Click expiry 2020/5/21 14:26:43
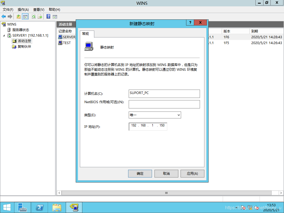 (267, 43)
